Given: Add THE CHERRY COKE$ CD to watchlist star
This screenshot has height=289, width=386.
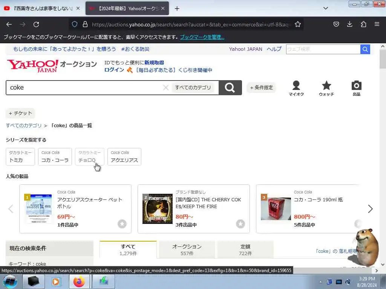Looking at the screenshot, I should tap(240, 224).
